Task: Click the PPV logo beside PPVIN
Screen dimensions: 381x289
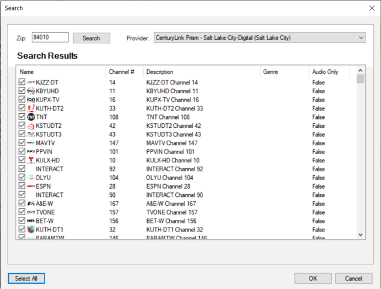Action: click(31, 152)
